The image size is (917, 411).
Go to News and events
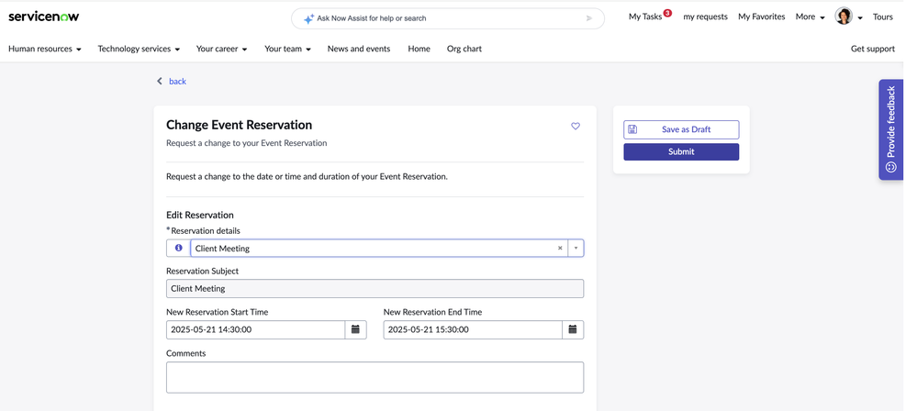coord(359,49)
